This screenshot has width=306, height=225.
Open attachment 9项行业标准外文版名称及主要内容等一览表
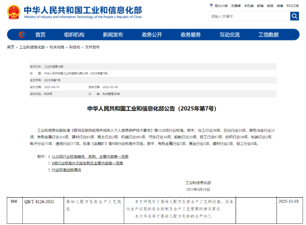pos(87,163)
